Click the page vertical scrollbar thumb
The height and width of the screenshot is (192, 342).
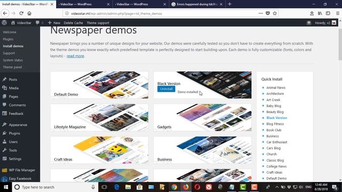pos(340,45)
